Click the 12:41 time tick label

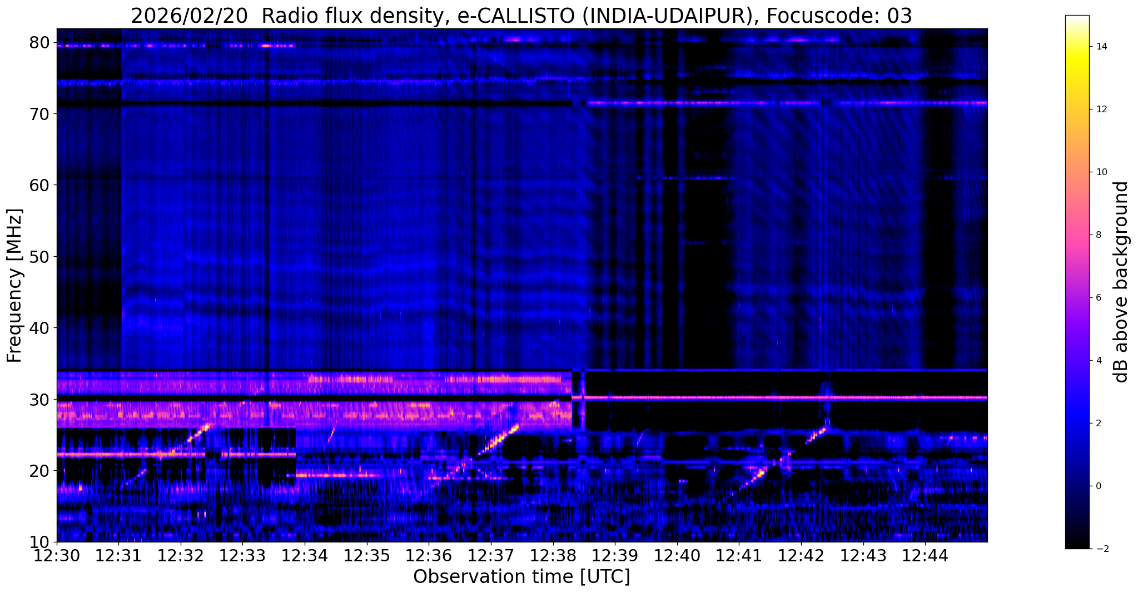739,556
